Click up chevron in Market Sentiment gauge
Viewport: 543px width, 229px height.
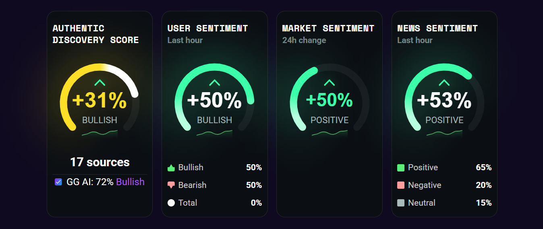pos(330,83)
